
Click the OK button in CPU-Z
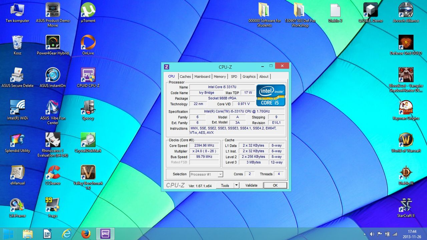pos(275,185)
